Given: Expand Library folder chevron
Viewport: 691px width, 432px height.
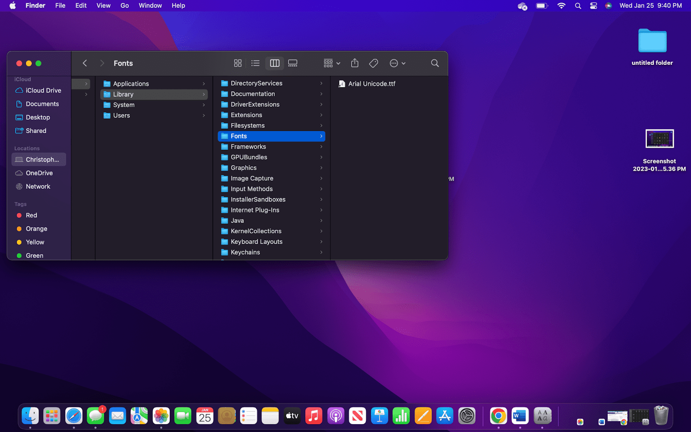Looking at the screenshot, I should pyautogui.click(x=204, y=94).
